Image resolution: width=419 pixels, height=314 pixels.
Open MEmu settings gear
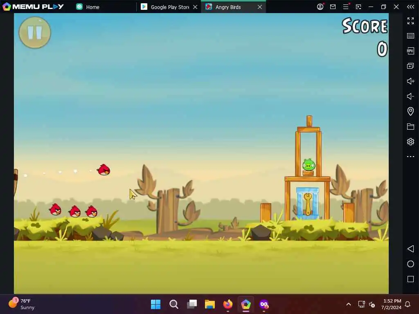pyautogui.click(x=410, y=141)
